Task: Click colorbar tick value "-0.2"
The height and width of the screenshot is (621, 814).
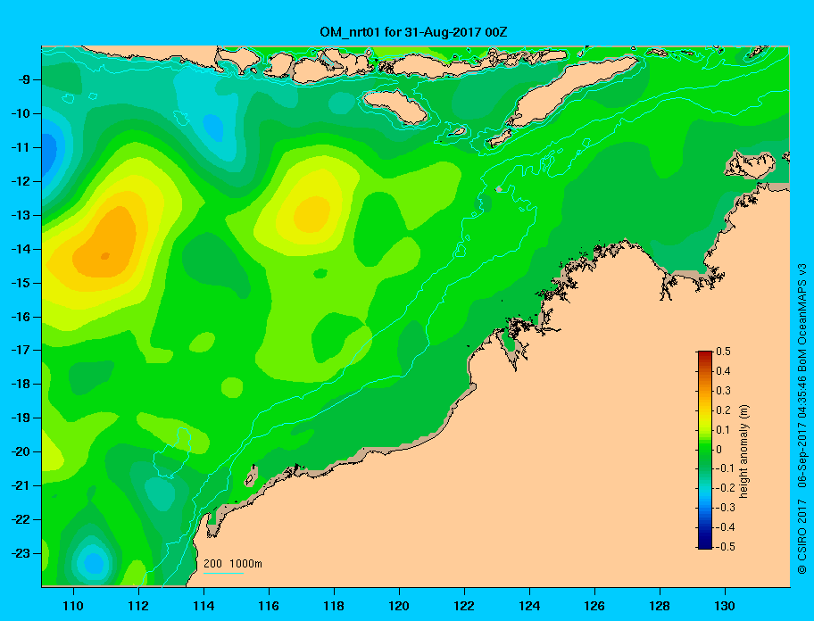Action: [726, 488]
